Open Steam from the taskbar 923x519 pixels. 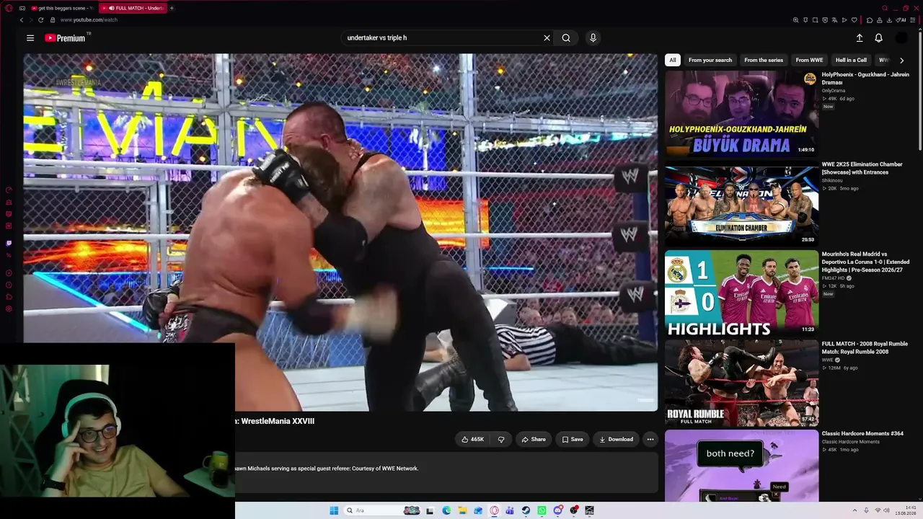tap(526, 510)
